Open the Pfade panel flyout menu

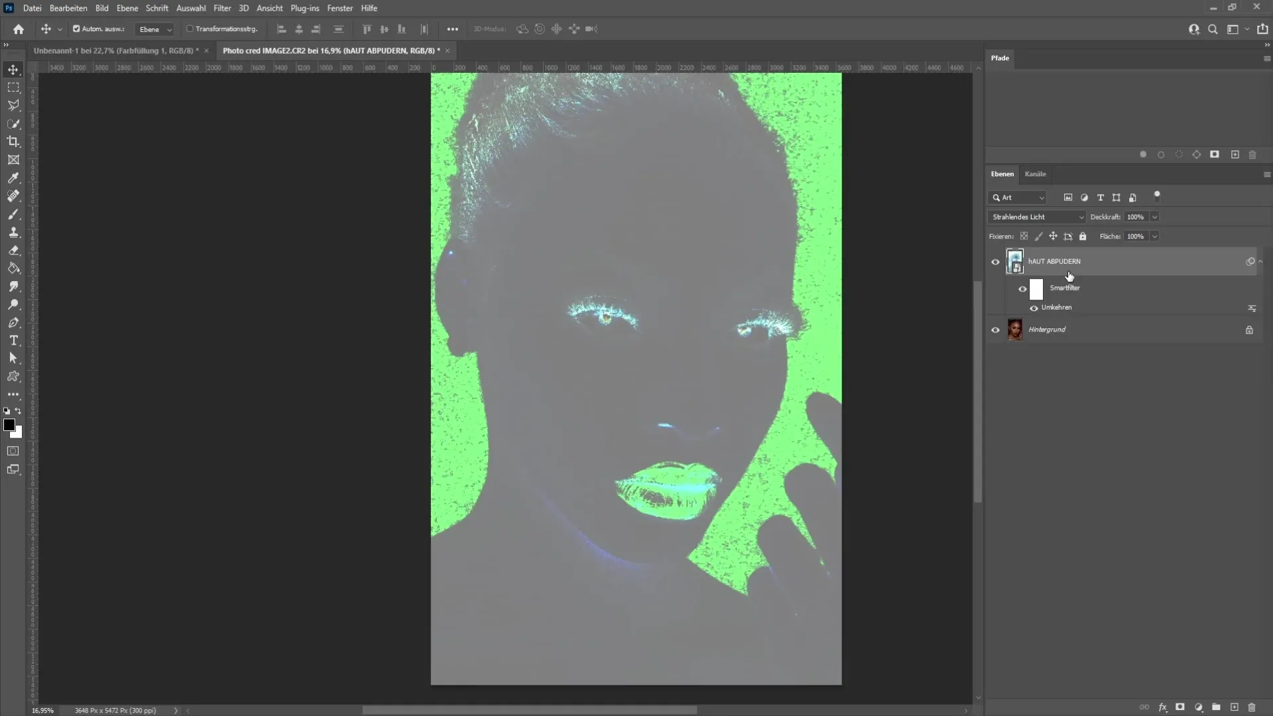(x=1267, y=58)
